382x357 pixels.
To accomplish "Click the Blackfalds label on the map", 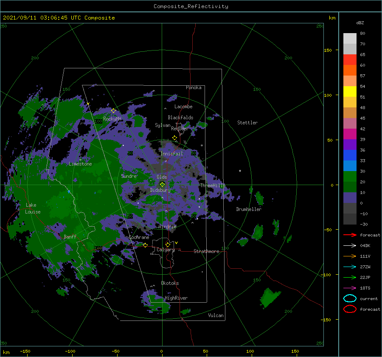I will [x=180, y=118].
